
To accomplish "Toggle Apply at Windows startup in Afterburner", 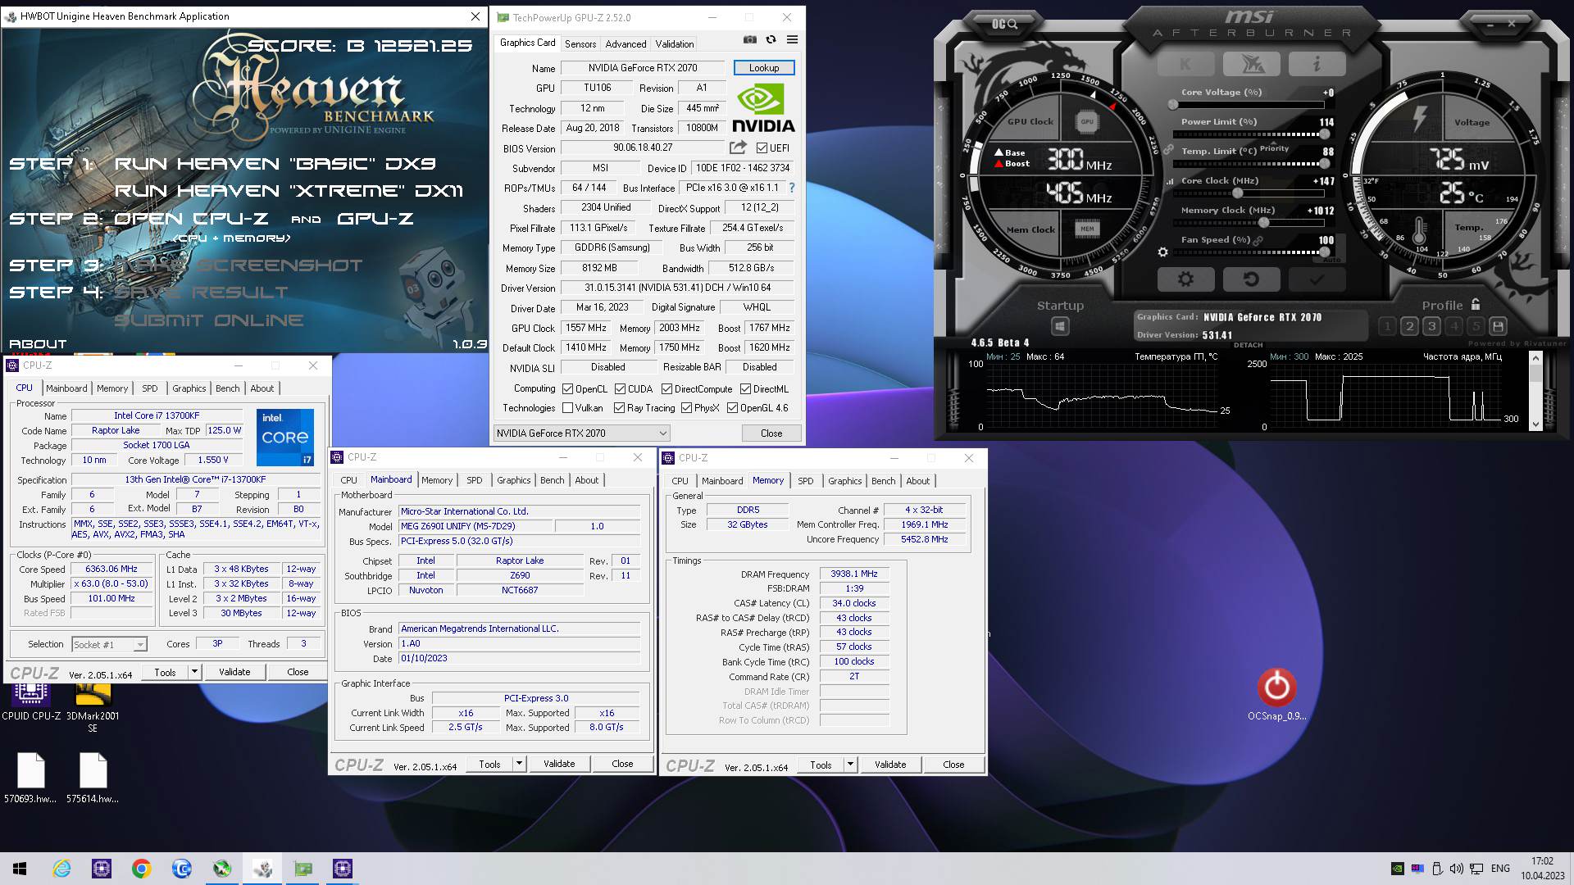I will coord(1060,326).
